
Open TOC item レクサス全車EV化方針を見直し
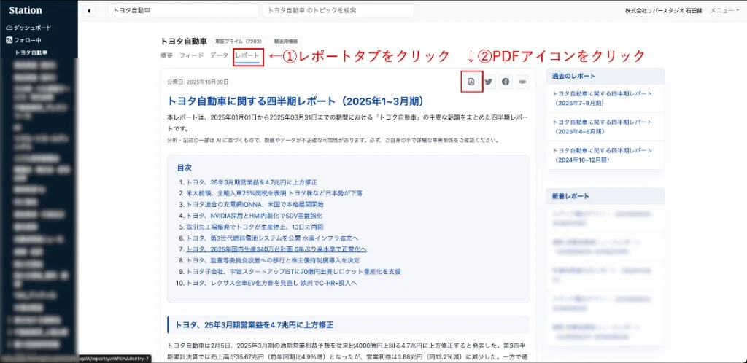click(x=271, y=283)
